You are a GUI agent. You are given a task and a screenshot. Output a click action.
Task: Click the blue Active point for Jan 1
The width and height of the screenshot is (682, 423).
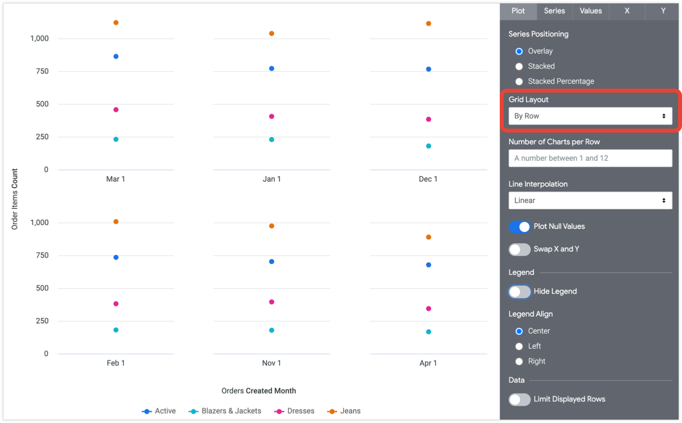(x=272, y=69)
